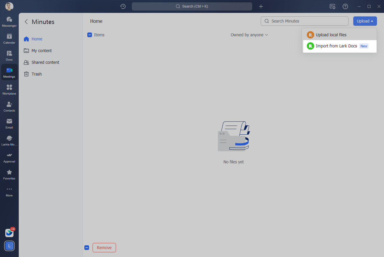Expand More apps in sidebar
The width and height of the screenshot is (384, 257).
click(x=9, y=191)
